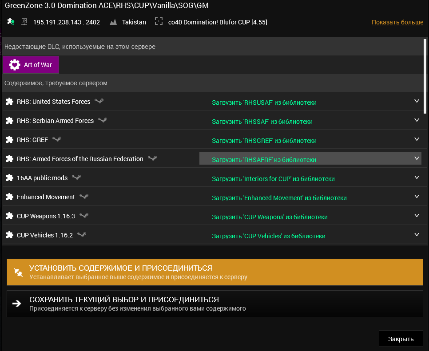
Task: Open the Загрузить 'RHSGREF' из библиотеки selector
Action: point(310,140)
